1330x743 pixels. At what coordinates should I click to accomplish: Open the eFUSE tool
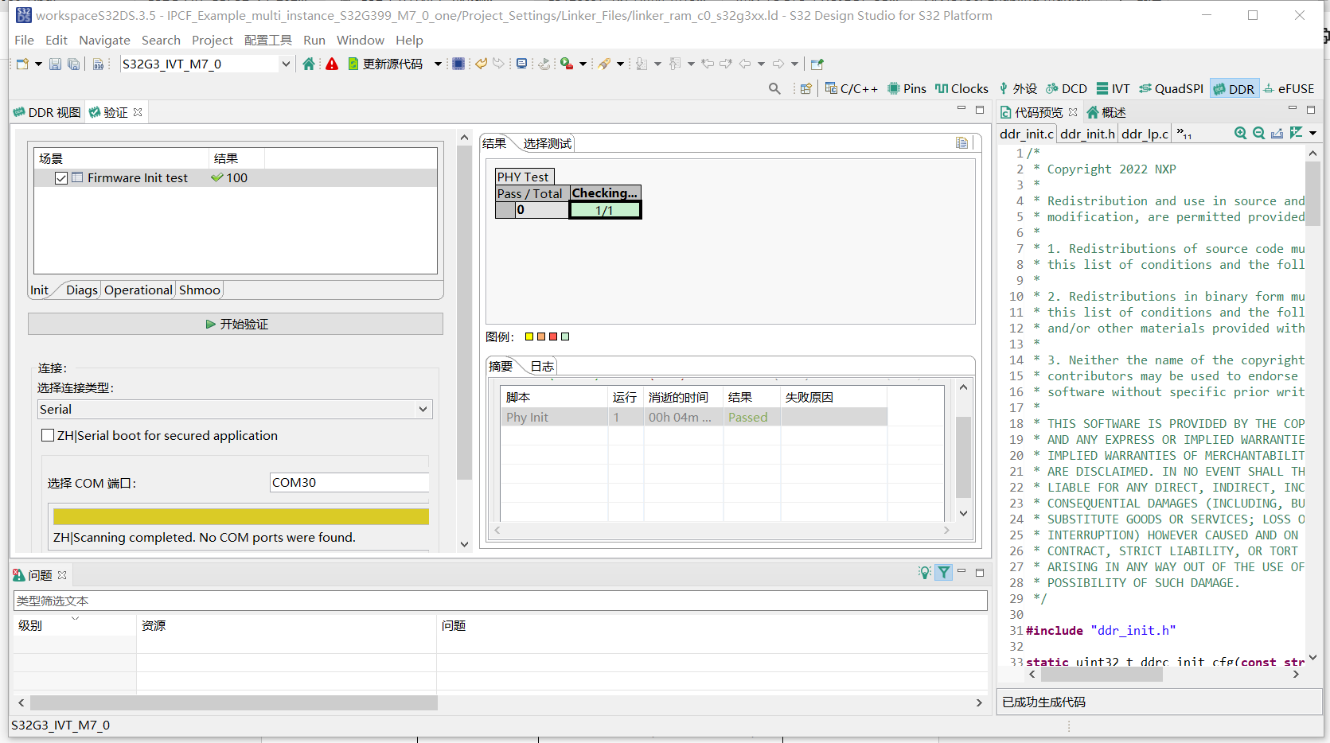pos(1289,88)
